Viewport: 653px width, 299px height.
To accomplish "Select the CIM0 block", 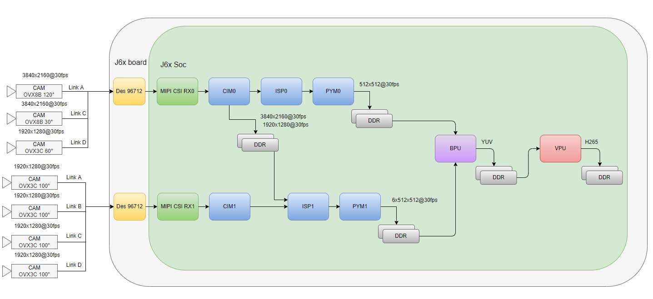I will coord(229,91).
